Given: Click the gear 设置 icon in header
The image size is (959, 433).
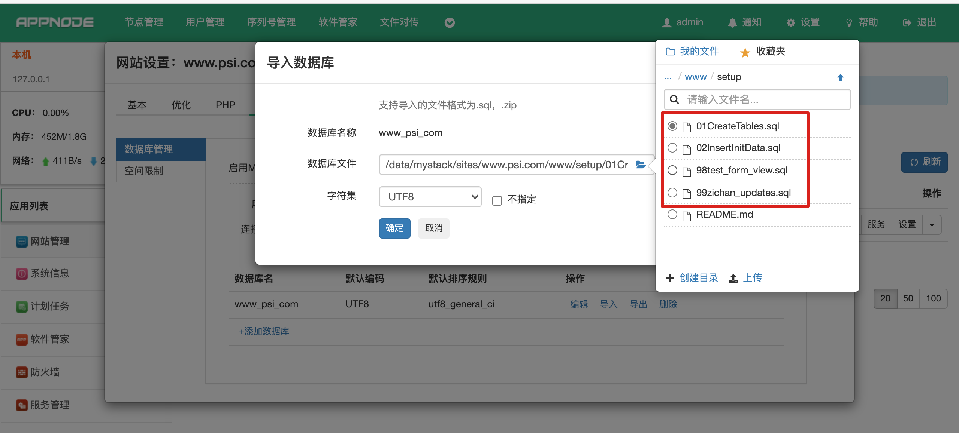Looking at the screenshot, I should tap(790, 23).
